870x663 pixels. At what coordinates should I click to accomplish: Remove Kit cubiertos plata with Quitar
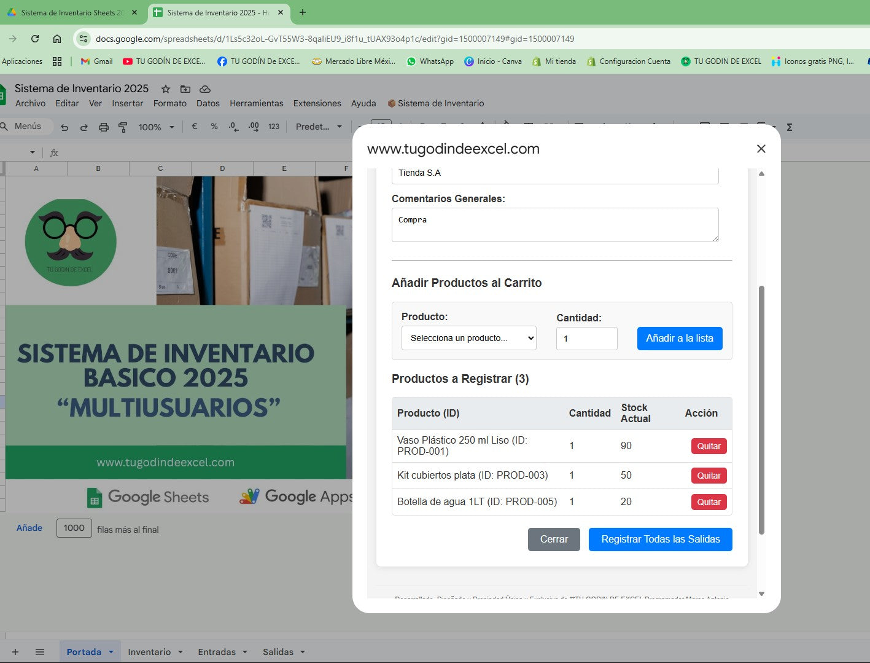tap(709, 476)
